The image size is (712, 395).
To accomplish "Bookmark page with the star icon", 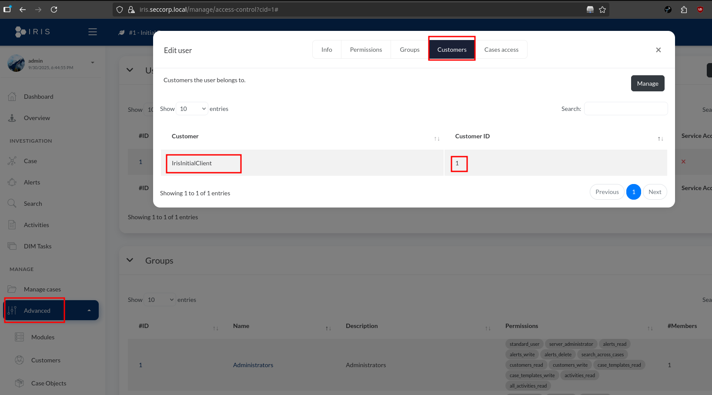I will pos(602,10).
